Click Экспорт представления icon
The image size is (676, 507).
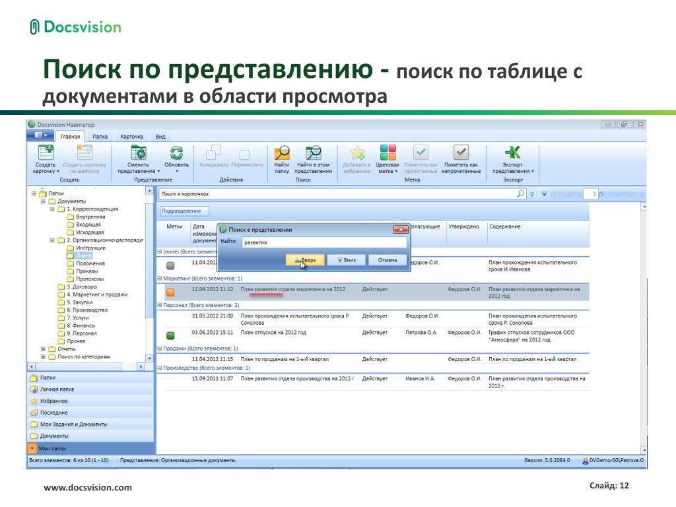[512, 153]
